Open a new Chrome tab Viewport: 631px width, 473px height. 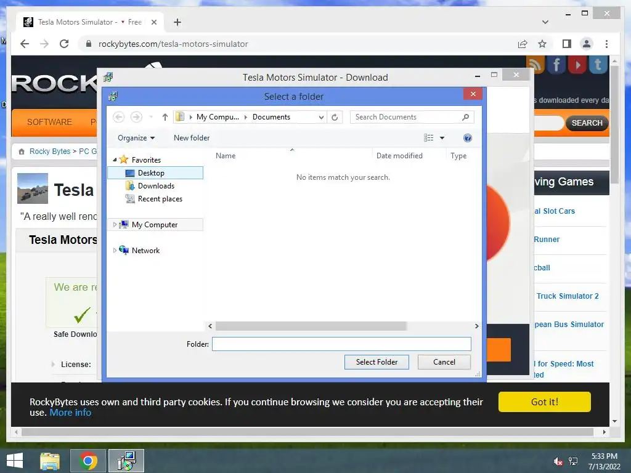click(177, 22)
